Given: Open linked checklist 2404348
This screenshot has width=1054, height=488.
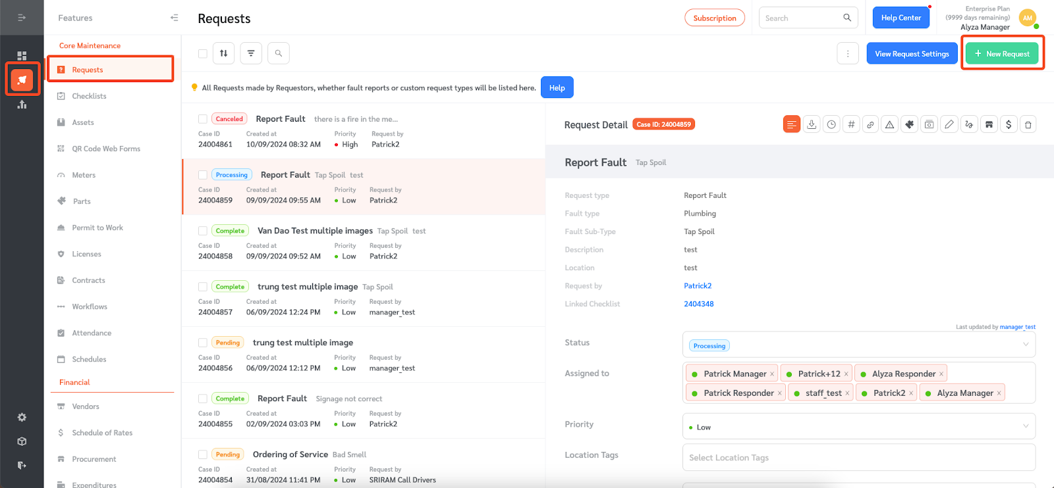Looking at the screenshot, I should point(698,304).
